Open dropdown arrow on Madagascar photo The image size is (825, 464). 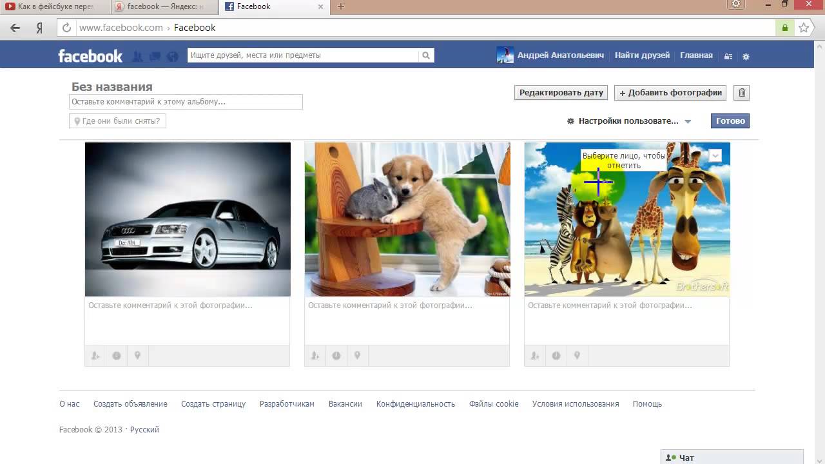[715, 155]
